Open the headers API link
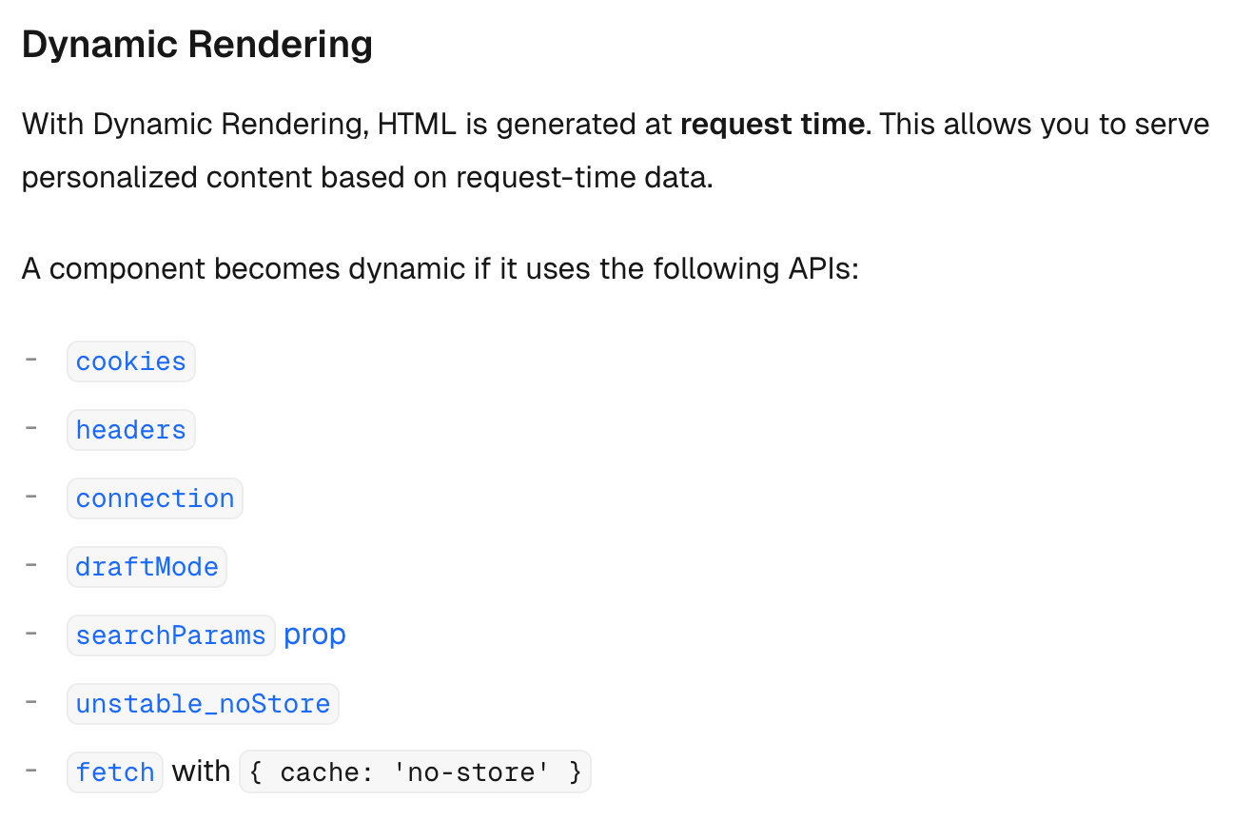1233x820 pixels. tap(131, 430)
